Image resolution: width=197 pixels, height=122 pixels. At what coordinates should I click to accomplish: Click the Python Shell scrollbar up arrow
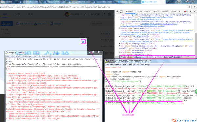(x=101, y=59)
